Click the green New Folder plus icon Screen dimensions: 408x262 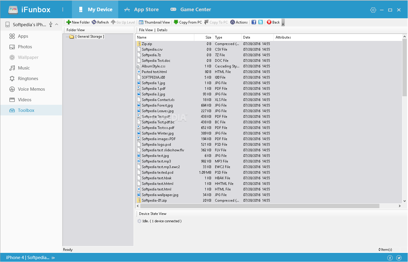pos(69,22)
